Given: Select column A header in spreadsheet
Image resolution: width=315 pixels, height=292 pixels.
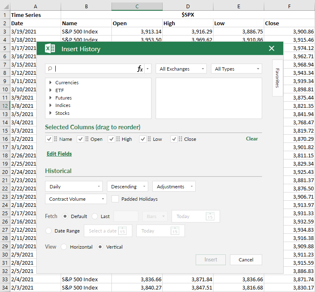Looking at the screenshot, I should [36, 7].
